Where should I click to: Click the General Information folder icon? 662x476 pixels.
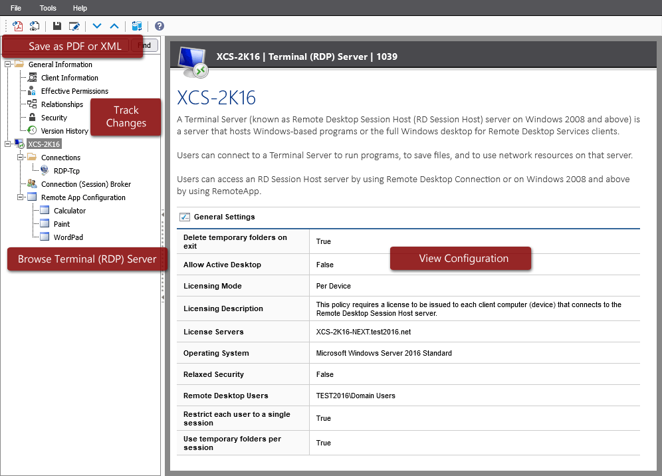(19, 64)
